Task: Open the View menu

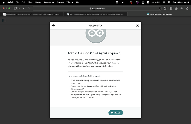Action: point(30,2)
